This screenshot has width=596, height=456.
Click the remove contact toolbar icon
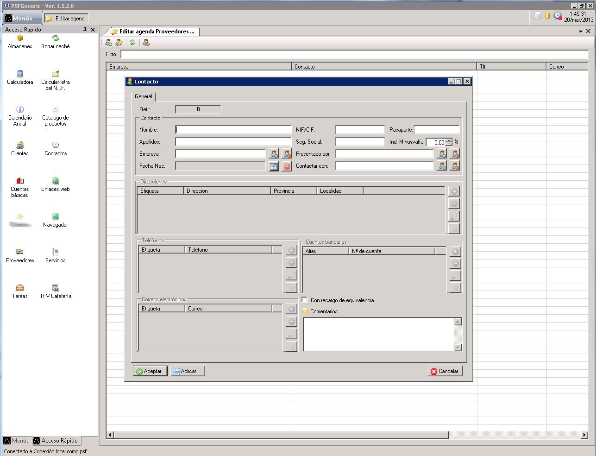click(146, 43)
